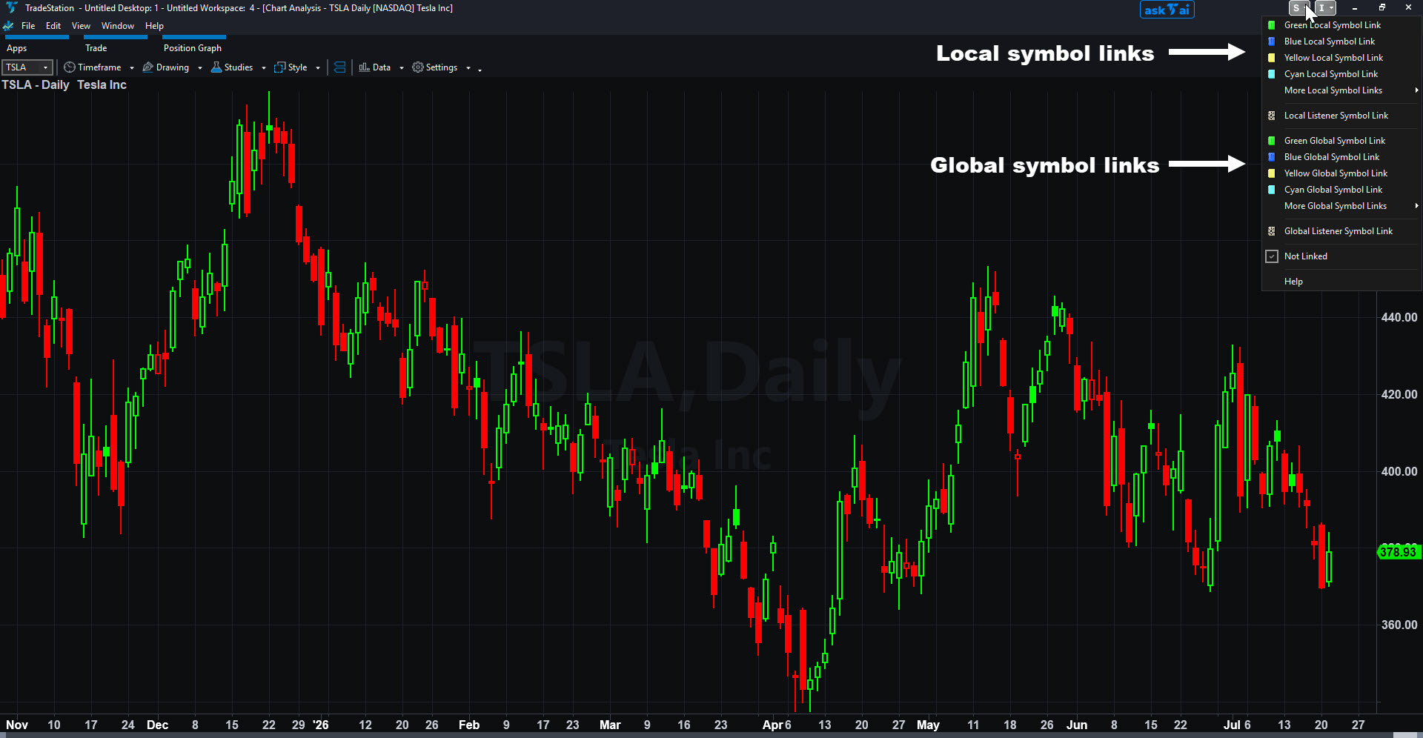Click the 400.00 price axis label

click(1399, 471)
